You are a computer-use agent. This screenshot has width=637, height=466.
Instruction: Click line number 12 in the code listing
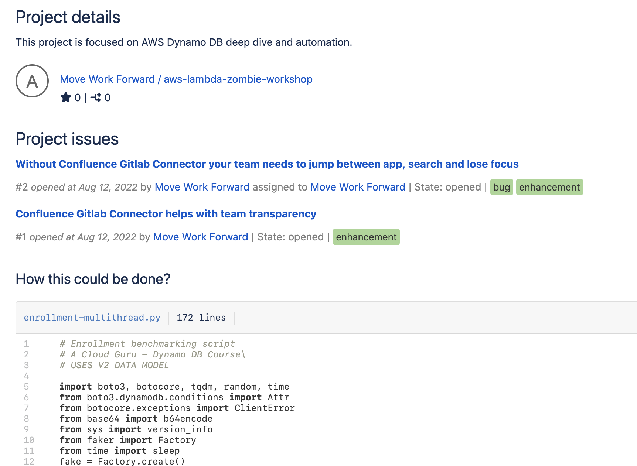(x=28, y=461)
